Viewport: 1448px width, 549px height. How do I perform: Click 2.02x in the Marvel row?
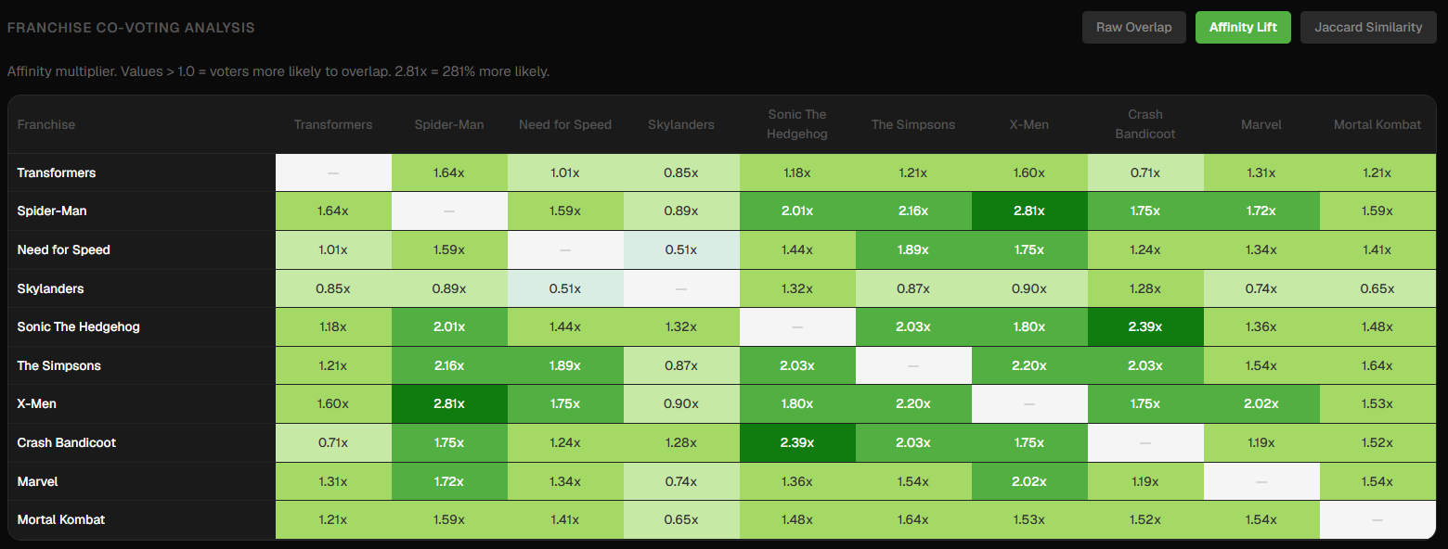point(1029,481)
